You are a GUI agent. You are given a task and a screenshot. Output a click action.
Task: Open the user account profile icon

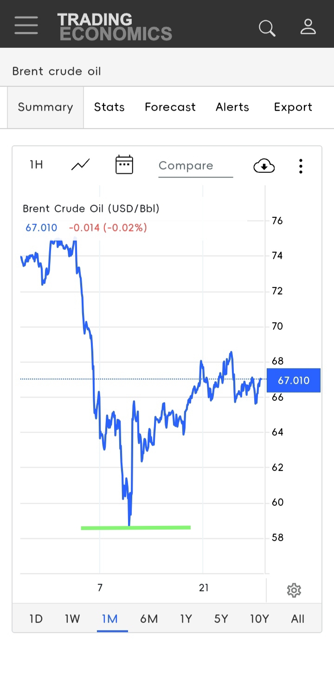click(x=308, y=26)
